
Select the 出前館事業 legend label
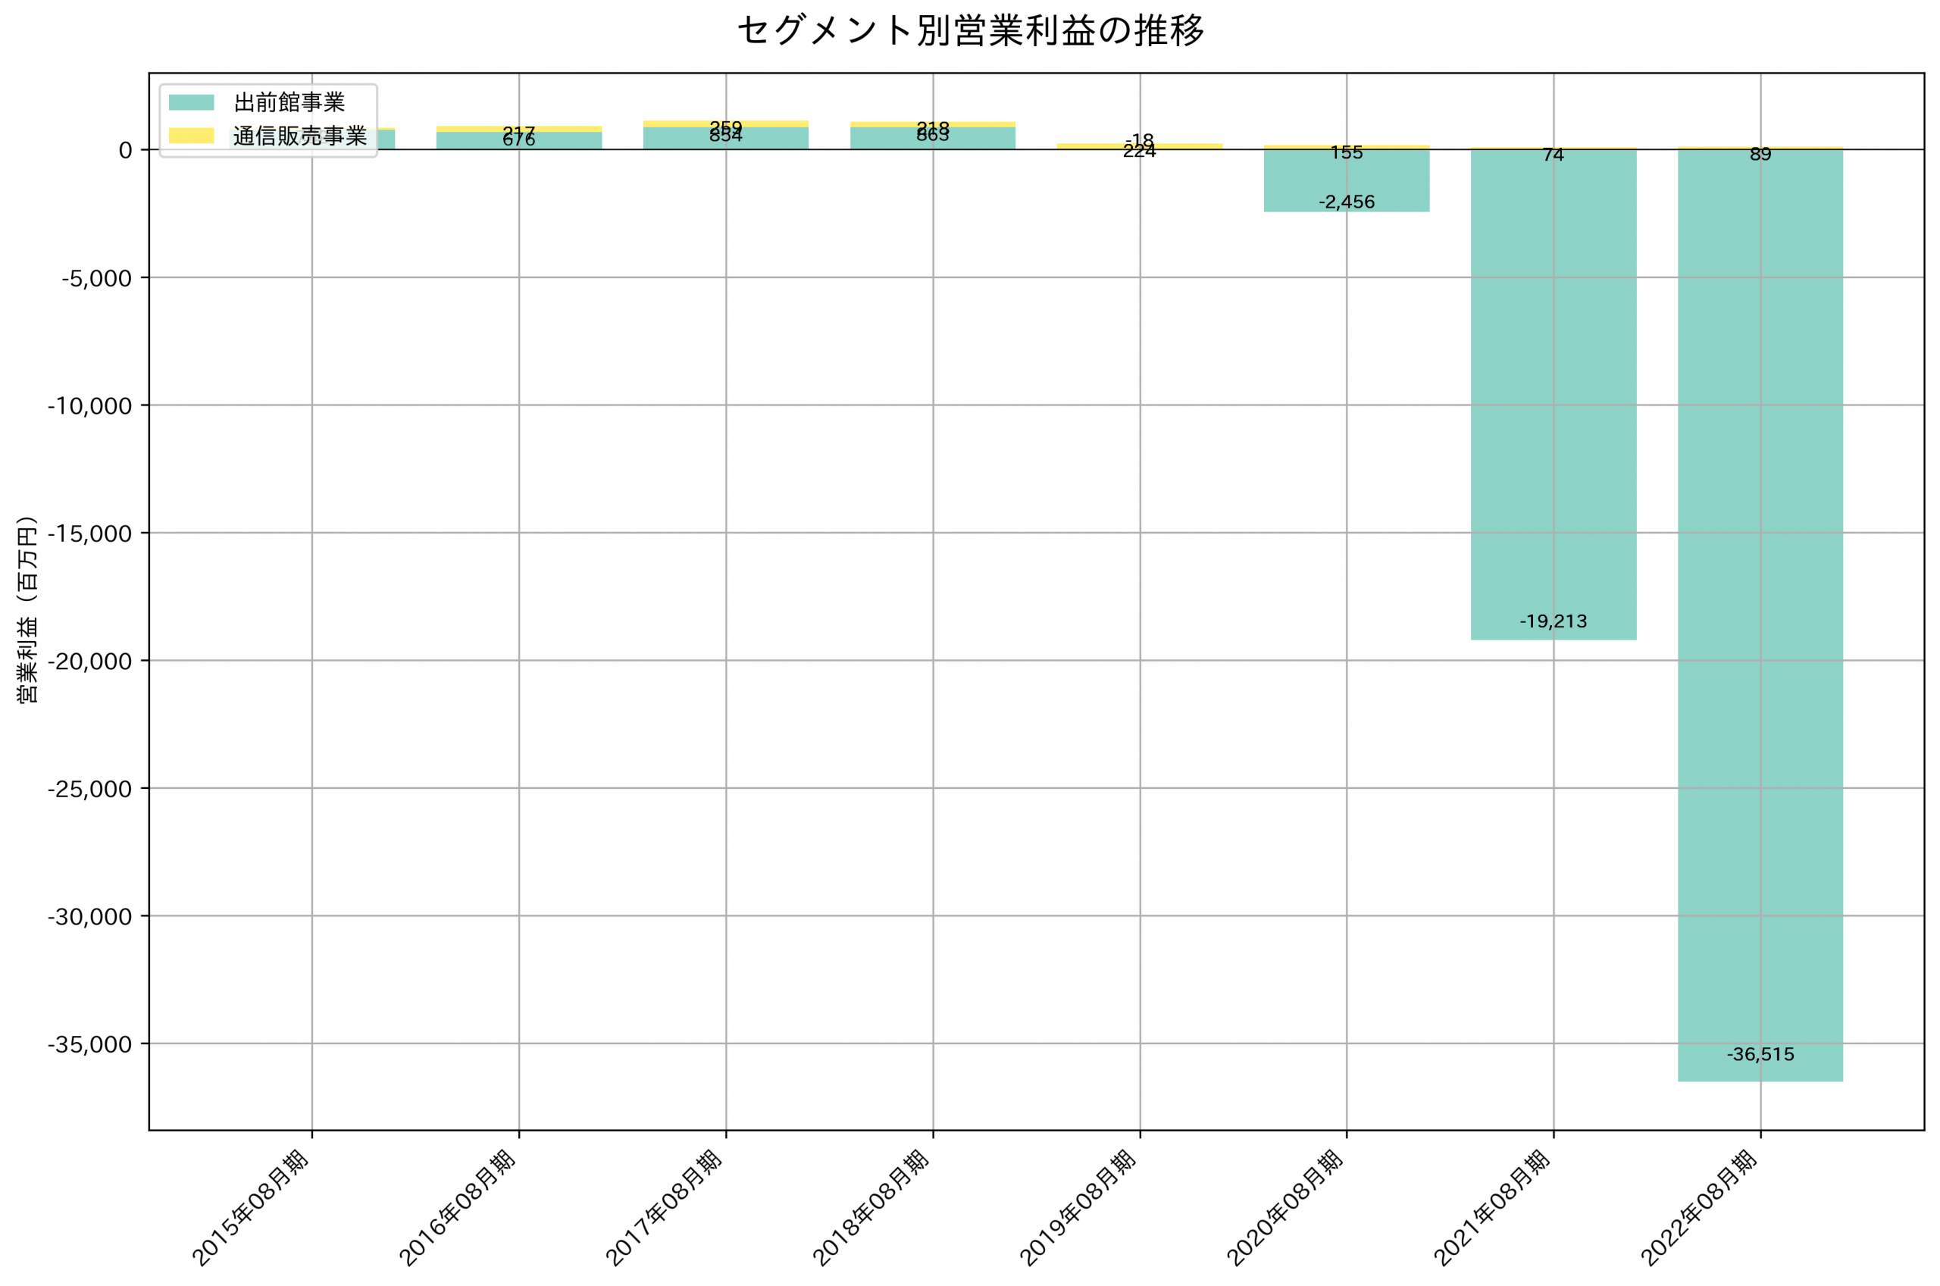pyautogui.click(x=289, y=102)
